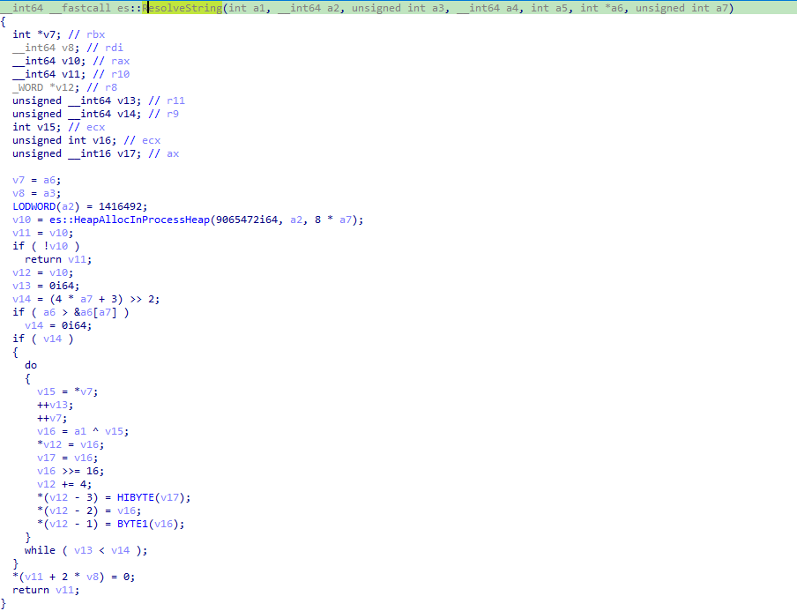Select the r11 register comment for v13
Screen dimensions: 797x611
175,101
